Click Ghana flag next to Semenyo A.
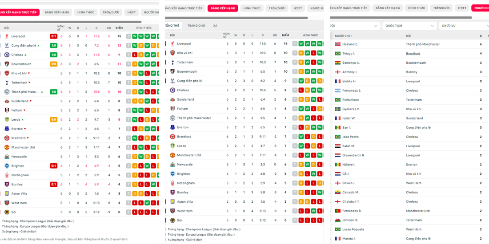The width and height of the screenshot is (489, 244). click(338, 63)
